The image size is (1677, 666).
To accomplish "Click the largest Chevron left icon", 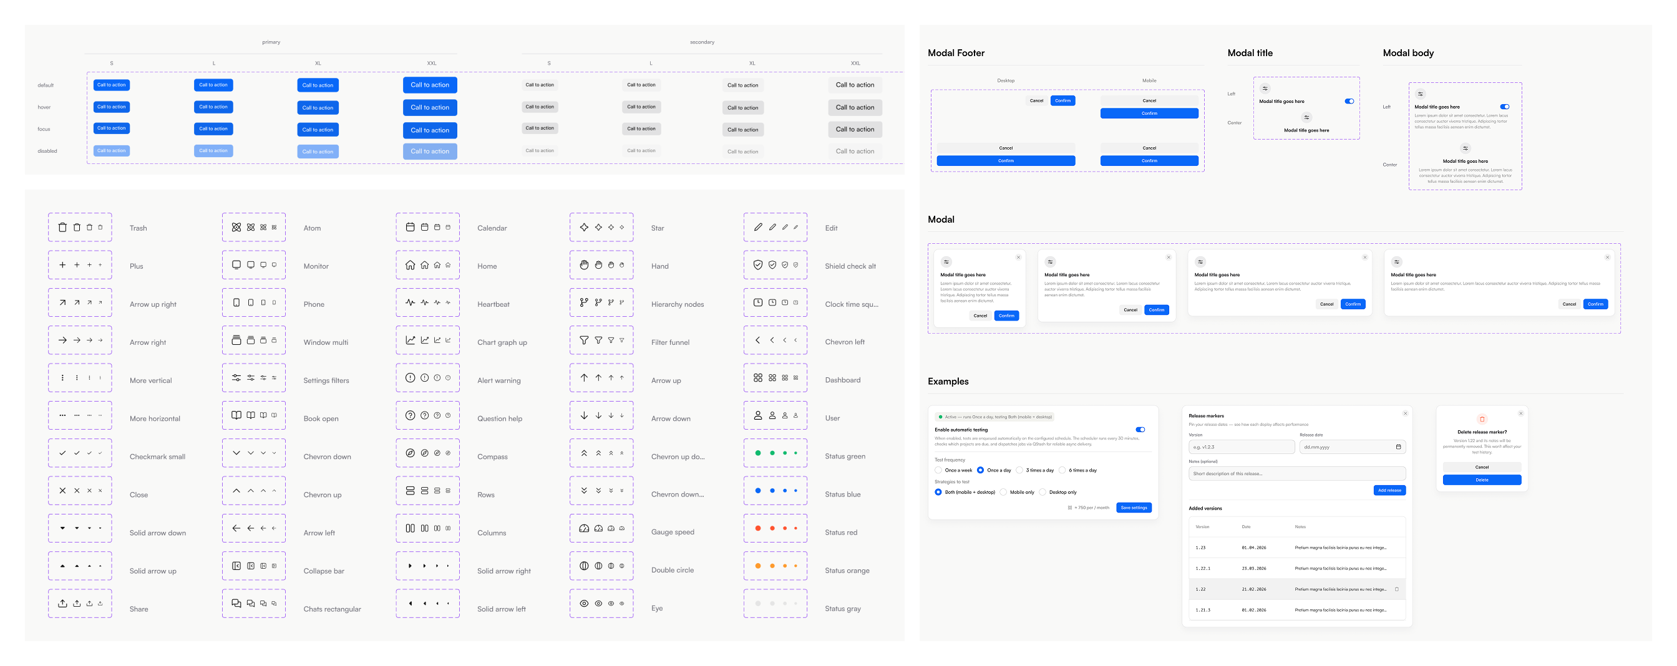I will [758, 340].
